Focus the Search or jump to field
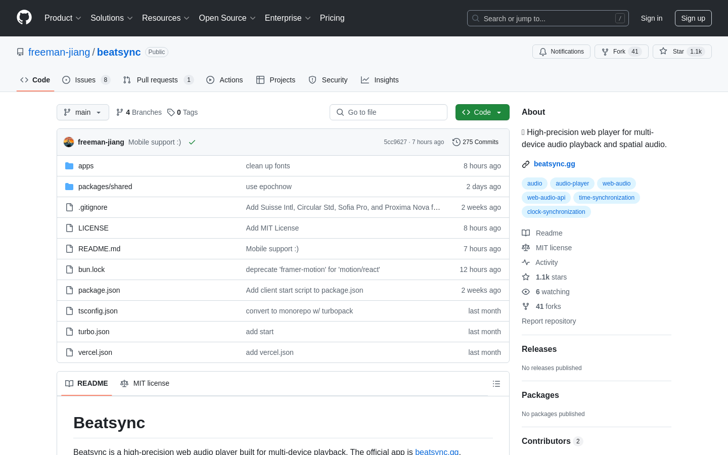728x455 pixels. pos(548,18)
